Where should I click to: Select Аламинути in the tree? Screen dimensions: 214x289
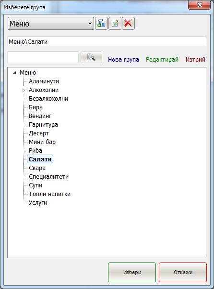pos(44,81)
